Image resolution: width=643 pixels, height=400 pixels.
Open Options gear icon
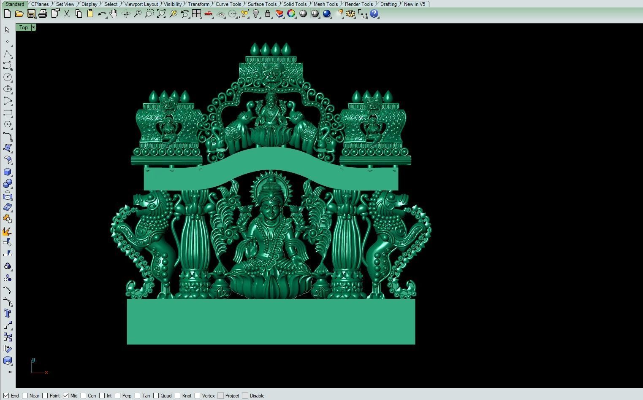pyautogui.click(x=350, y=14)
